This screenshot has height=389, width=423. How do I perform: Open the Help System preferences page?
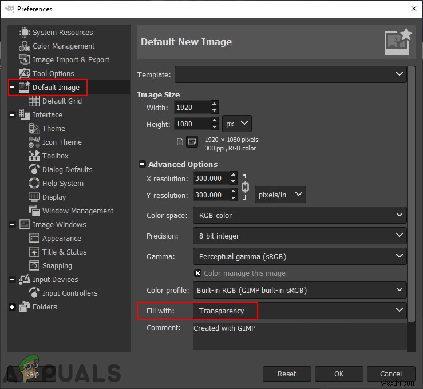tap(63, 183)
